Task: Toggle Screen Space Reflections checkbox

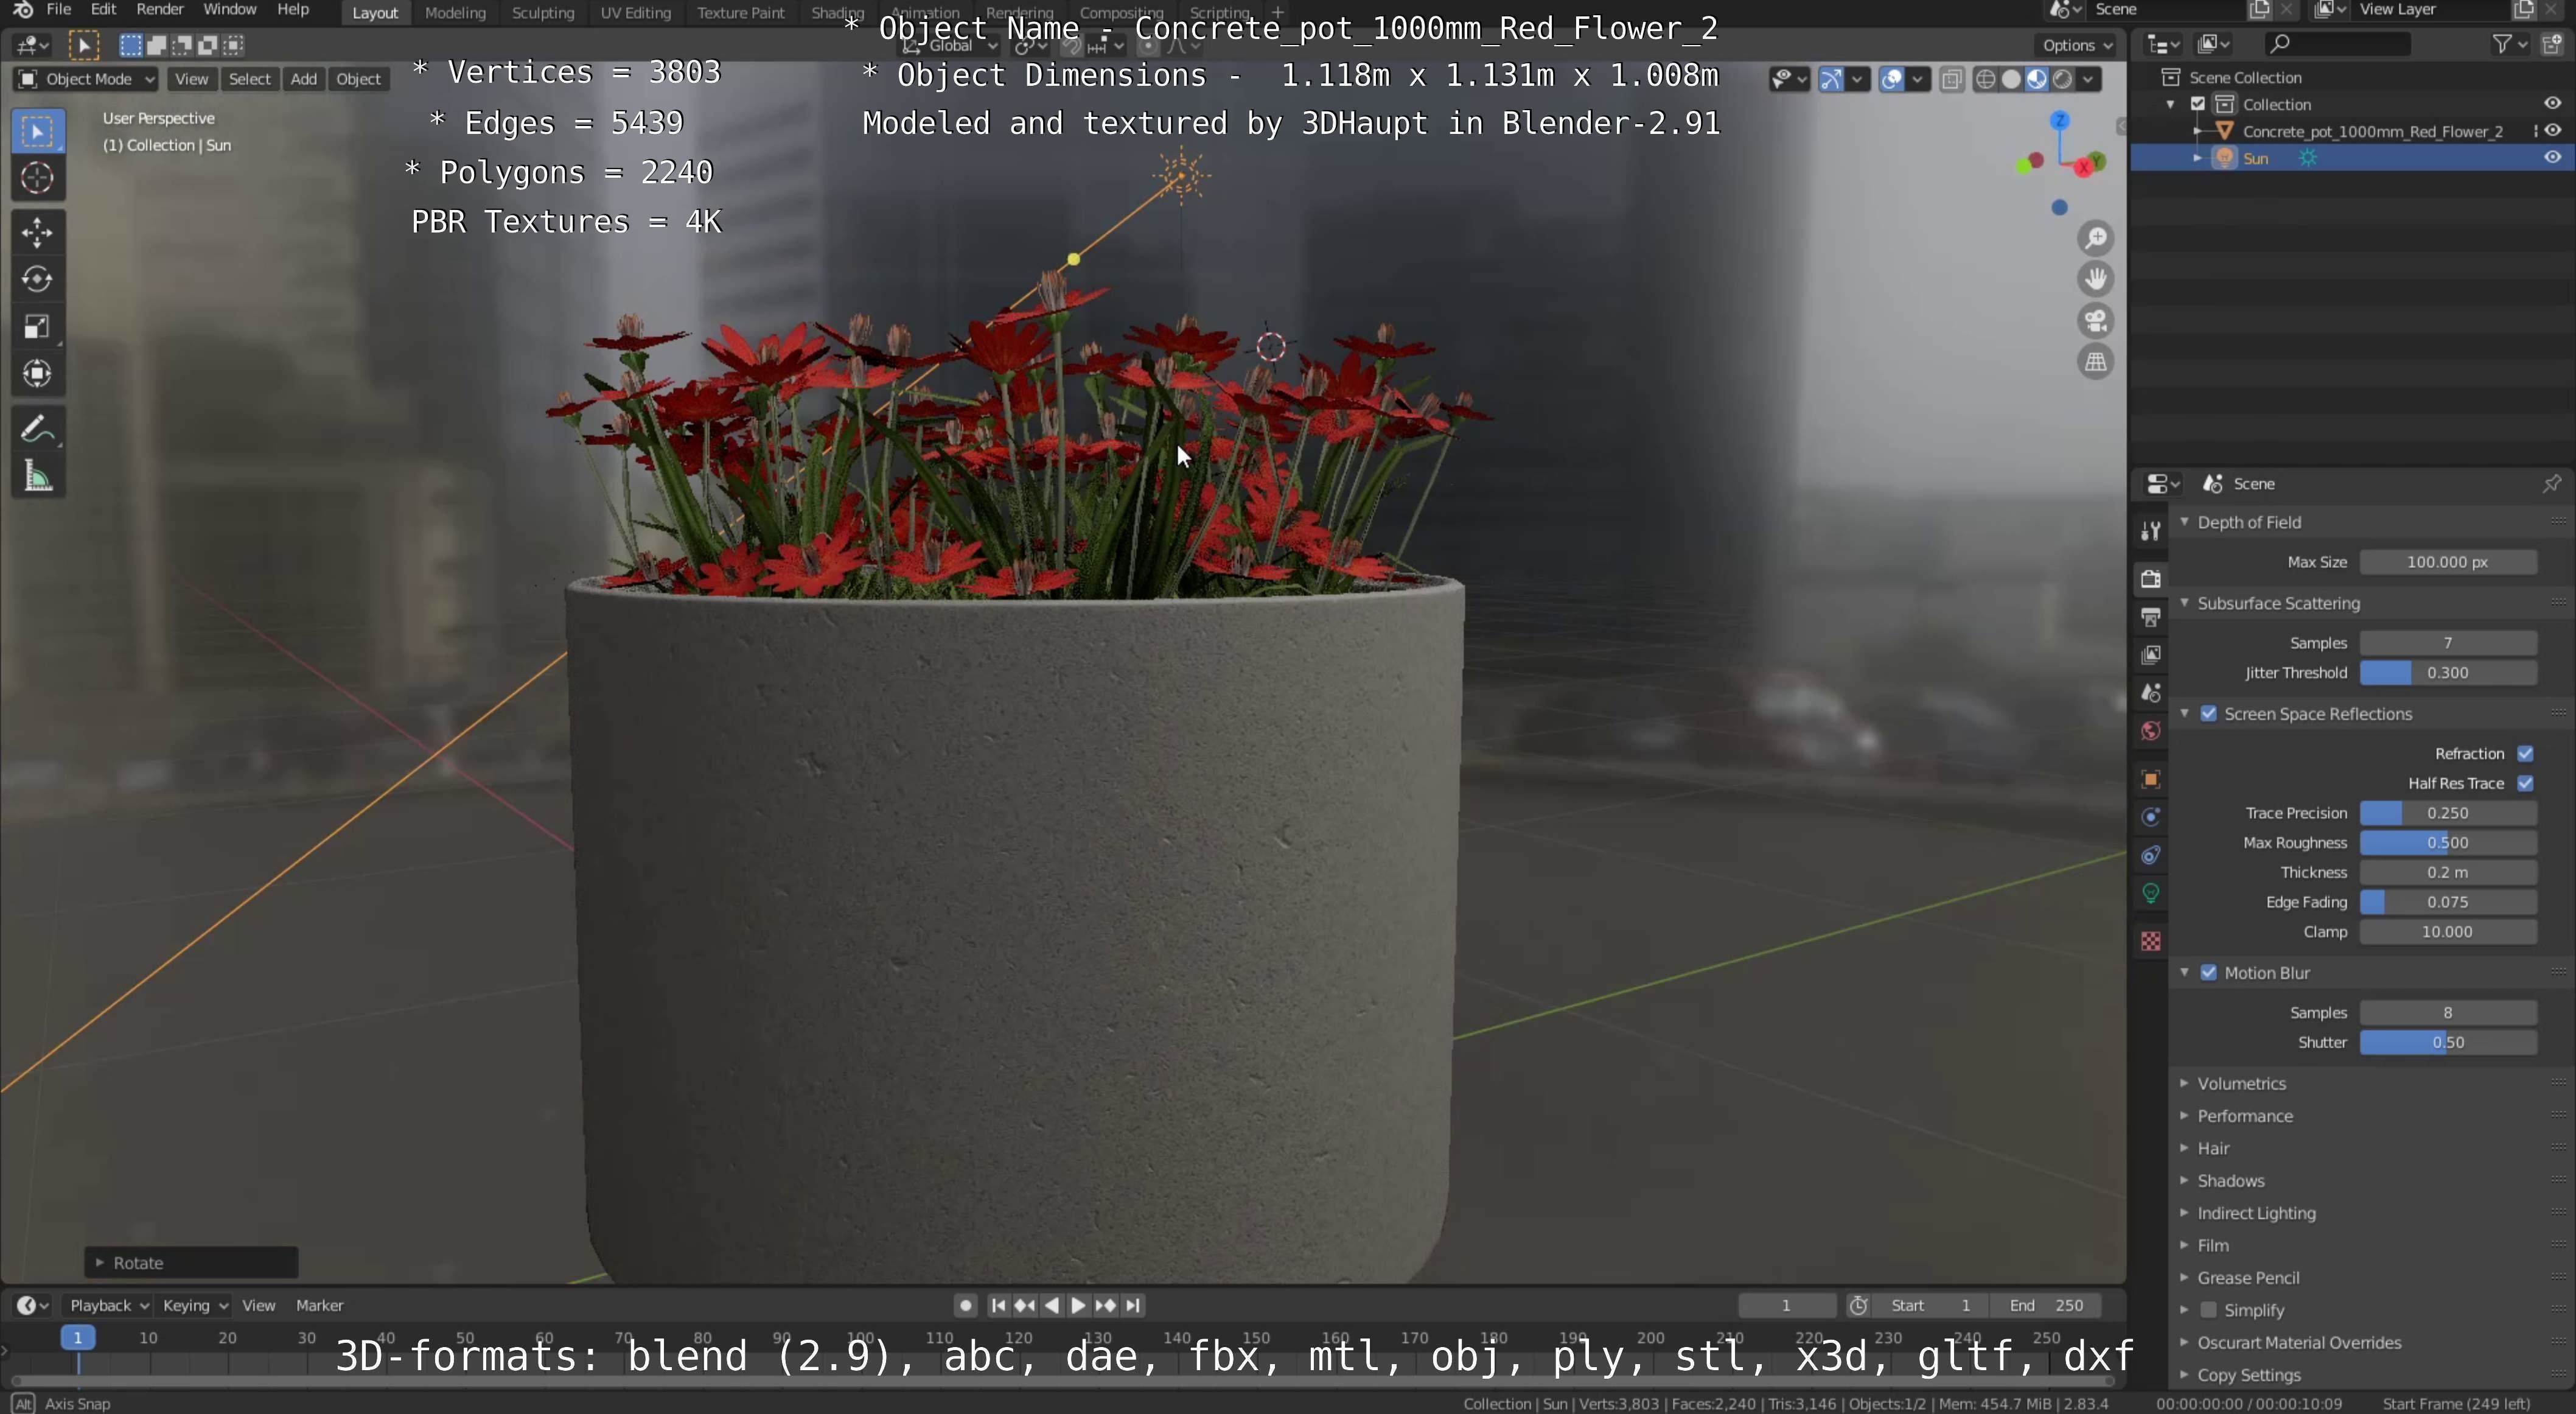Action: point(2209,714)
